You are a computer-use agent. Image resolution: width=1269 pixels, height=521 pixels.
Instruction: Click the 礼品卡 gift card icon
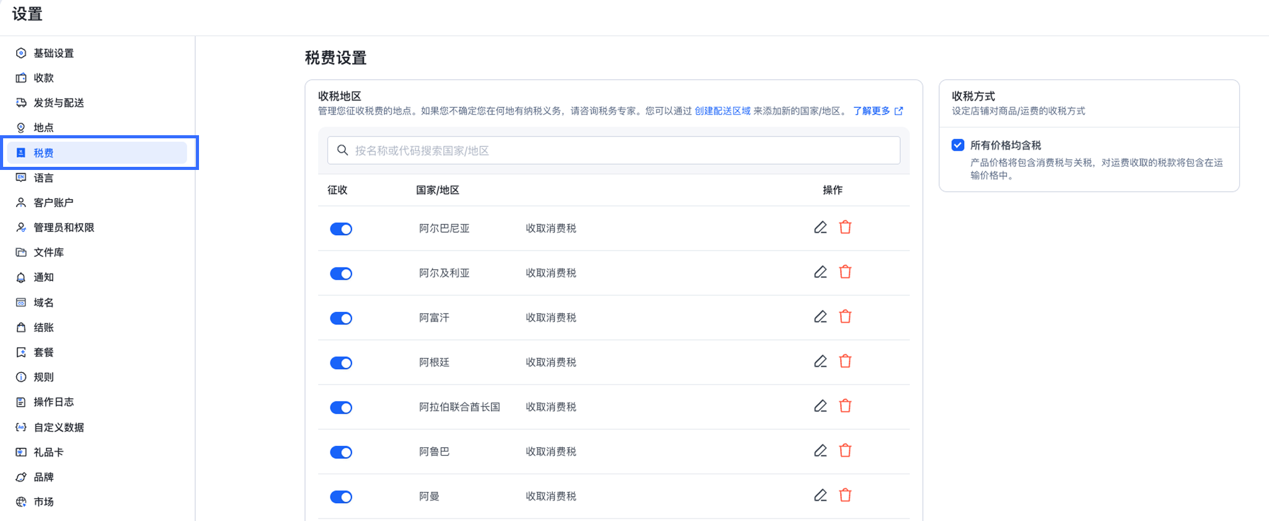click(21, 452)
